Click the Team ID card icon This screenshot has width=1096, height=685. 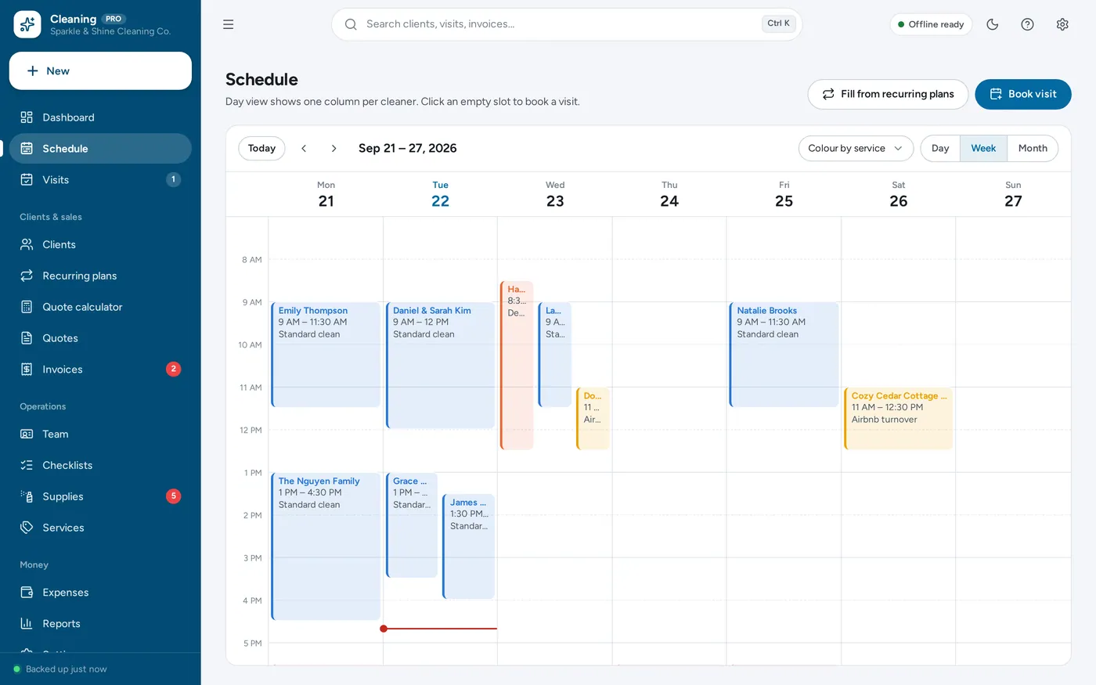(27, 434)
